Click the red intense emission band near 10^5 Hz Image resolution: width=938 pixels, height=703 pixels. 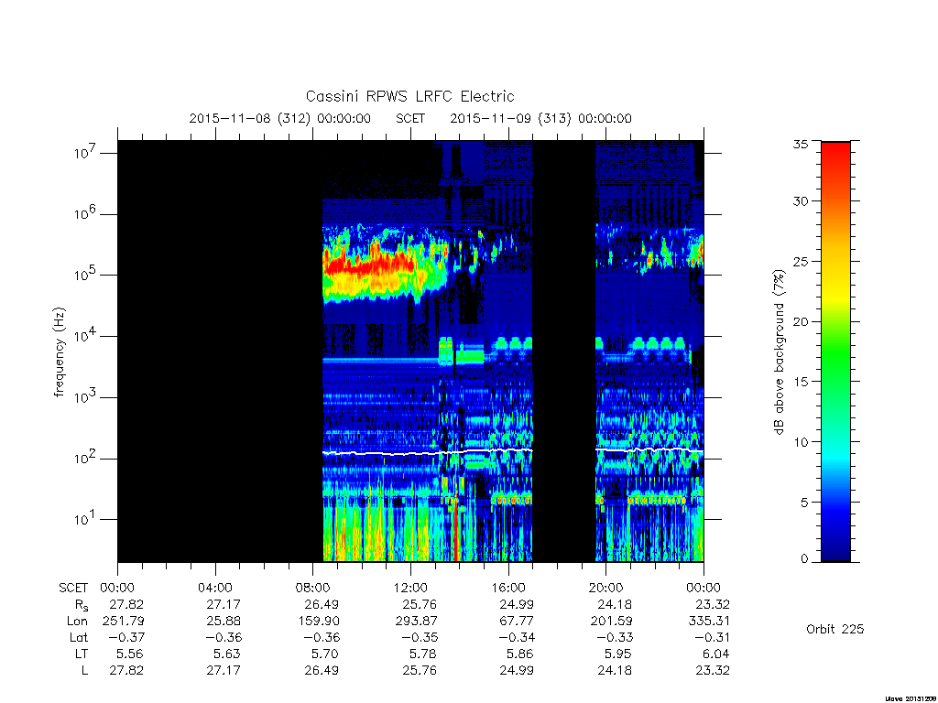[370, 265]
